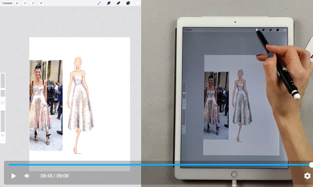Image resolution: width=313 pixels, height=187 pixels.
Task: Click the 08:45 / 09:09 time display
Action: point(54,176)
